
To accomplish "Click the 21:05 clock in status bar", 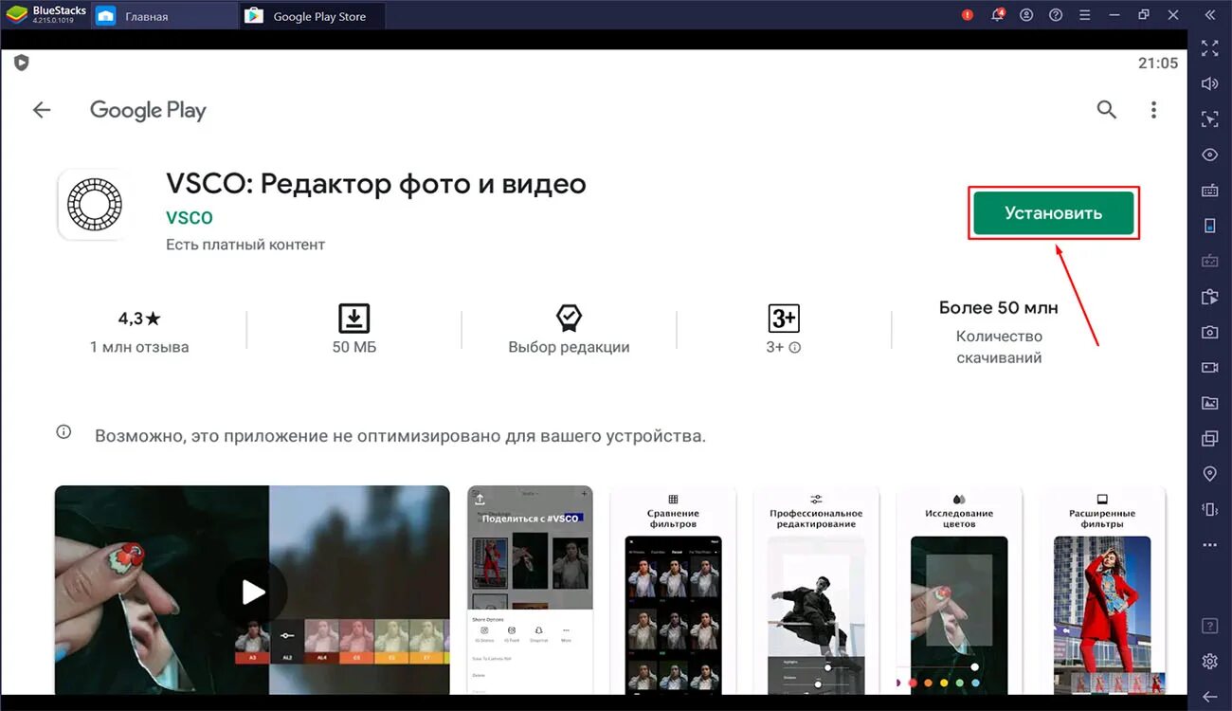I will [x=1157, y=64].
